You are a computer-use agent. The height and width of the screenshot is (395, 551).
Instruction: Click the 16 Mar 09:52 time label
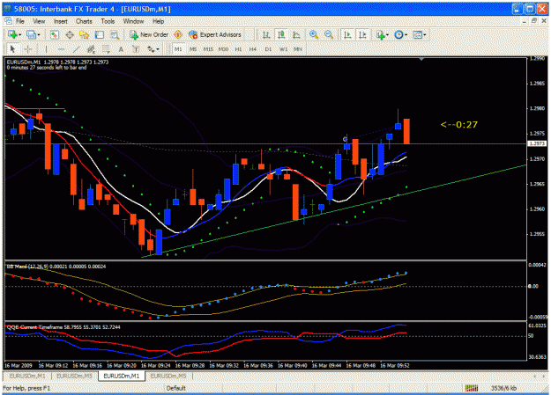coord(395,366)
